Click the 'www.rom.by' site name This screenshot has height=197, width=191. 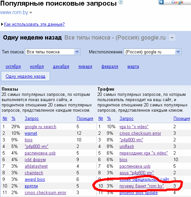(14, 13)
